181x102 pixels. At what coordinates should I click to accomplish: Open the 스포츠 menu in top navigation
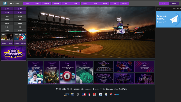[27, 3]
